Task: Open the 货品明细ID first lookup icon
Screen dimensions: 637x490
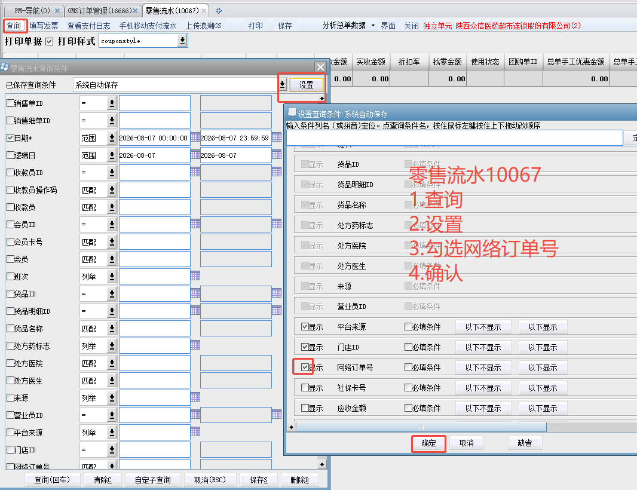Action: pyautogui.click(x=195, y=310)
